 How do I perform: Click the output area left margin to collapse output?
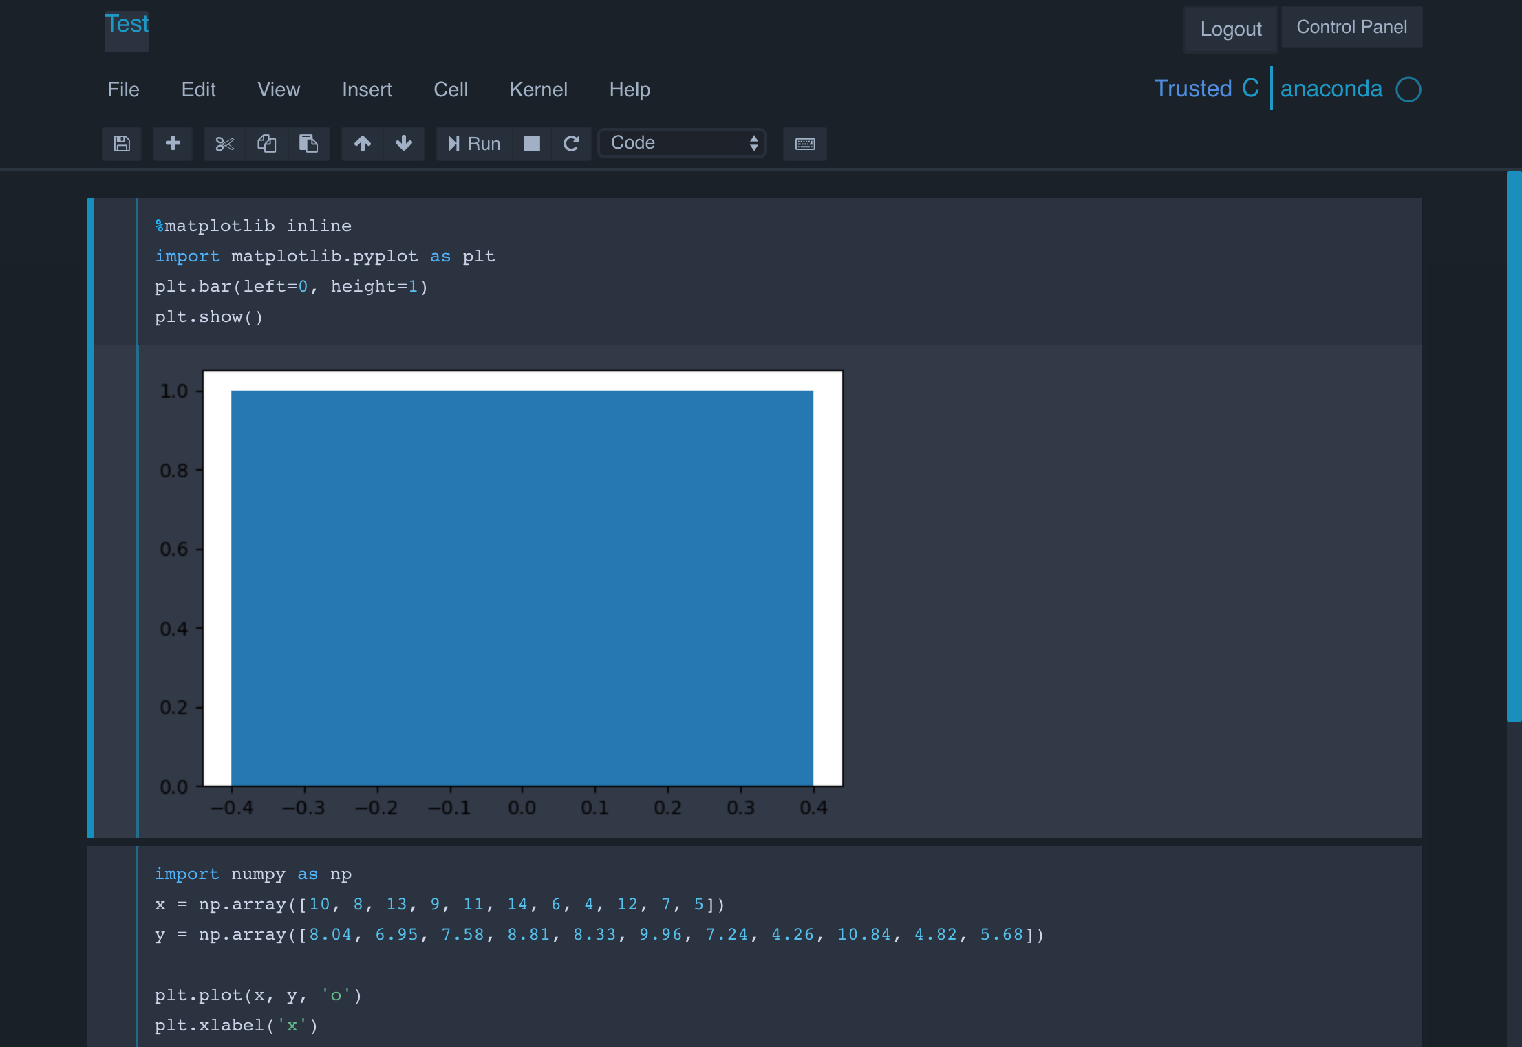click(x=116, y=592)
